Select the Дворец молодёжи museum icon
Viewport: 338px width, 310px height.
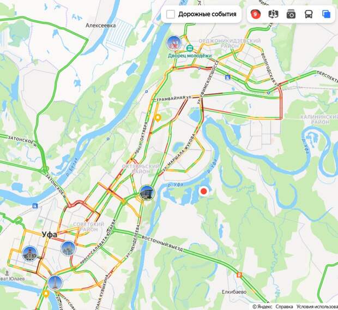coord(190,48)
